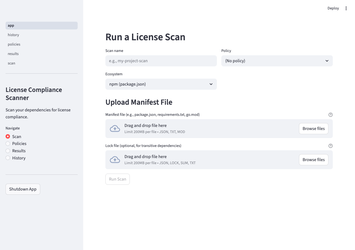
Task: Open the help icon next to lock file uploader
Action: 331,146
